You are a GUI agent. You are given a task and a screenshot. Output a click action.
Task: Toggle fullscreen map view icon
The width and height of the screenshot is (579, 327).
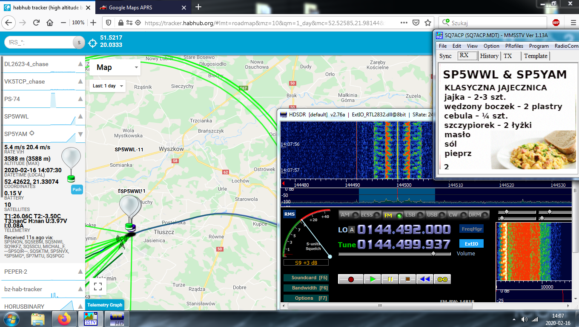(x=97, y=286)
